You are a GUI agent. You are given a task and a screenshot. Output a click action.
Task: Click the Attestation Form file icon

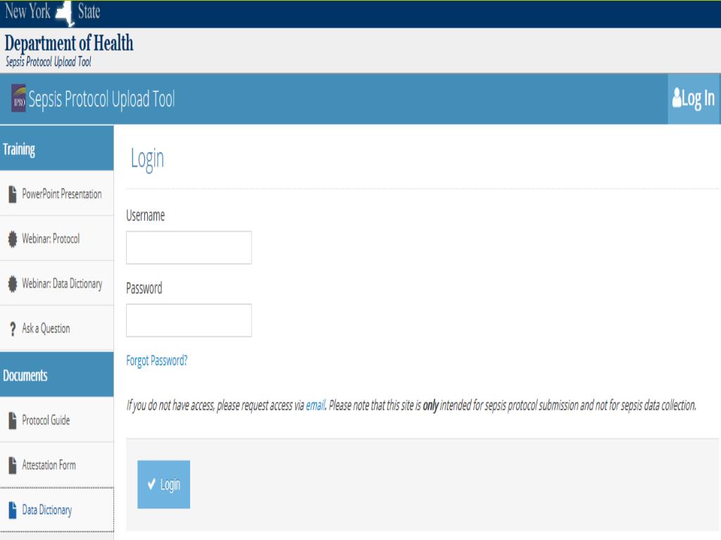click(x=13, y=465)
